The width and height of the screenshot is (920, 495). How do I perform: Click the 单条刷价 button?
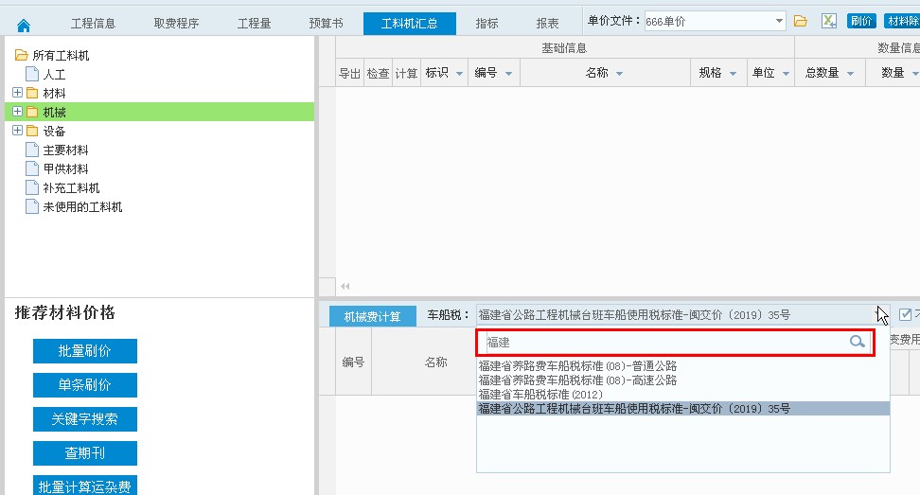[x=85, y=385]
